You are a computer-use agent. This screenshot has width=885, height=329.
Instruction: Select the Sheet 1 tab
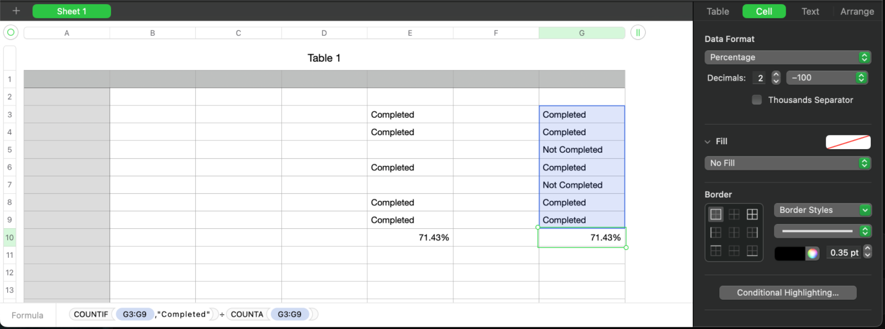coord(72,11)
